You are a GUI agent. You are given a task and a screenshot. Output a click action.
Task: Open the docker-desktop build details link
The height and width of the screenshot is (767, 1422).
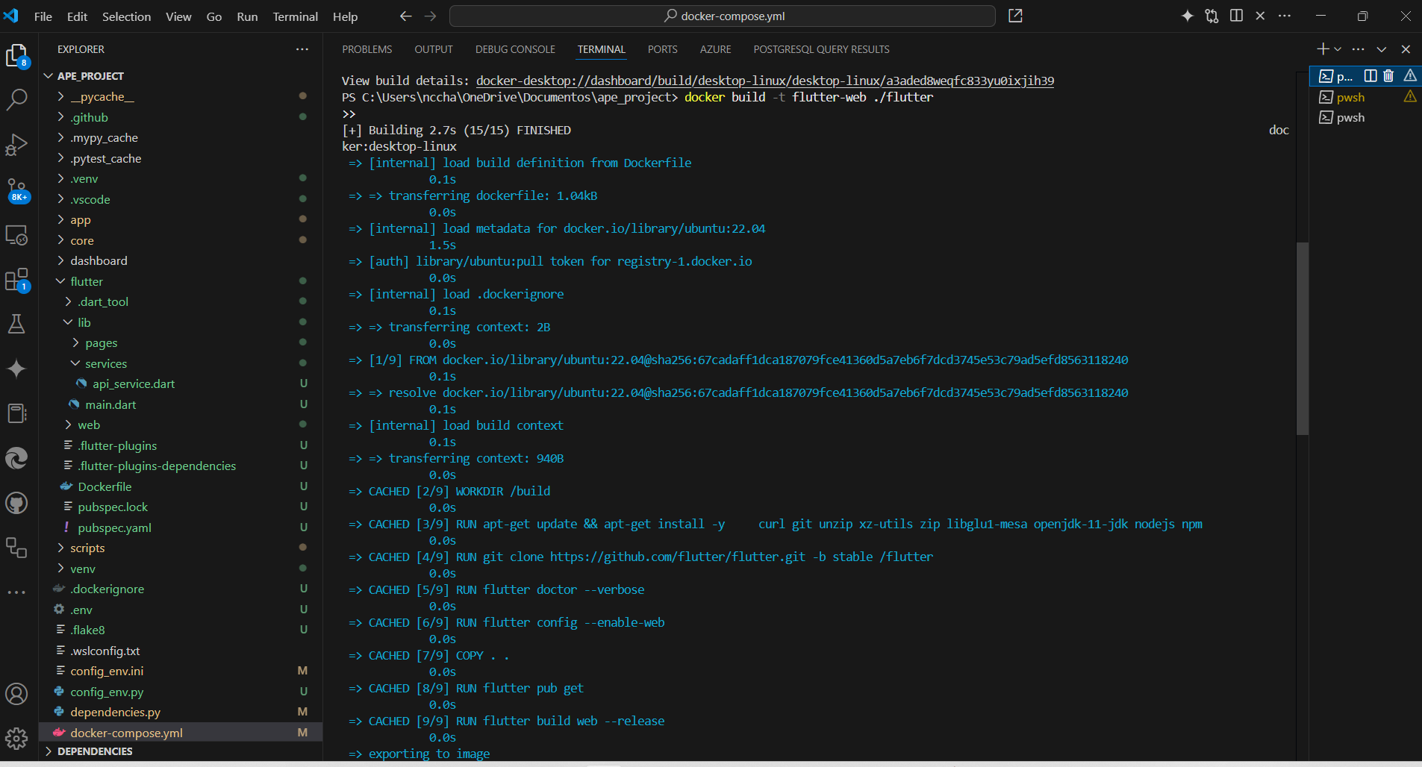765,81
